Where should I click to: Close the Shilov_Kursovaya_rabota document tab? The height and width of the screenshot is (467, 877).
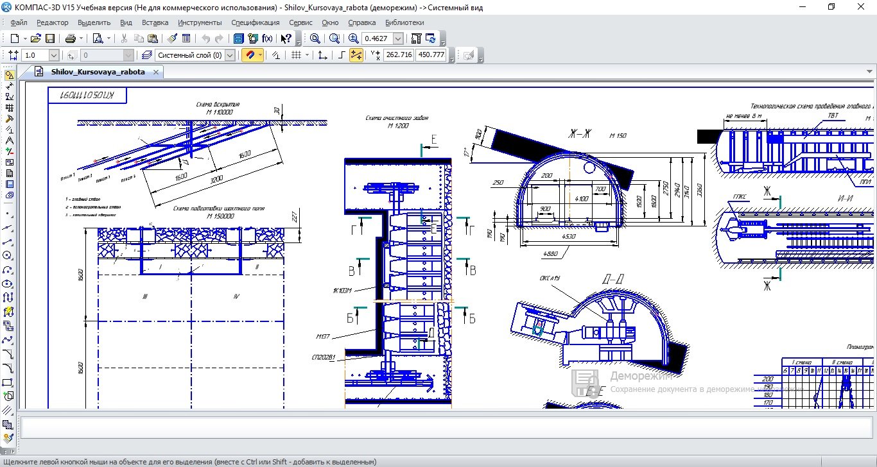coord(155,72)
